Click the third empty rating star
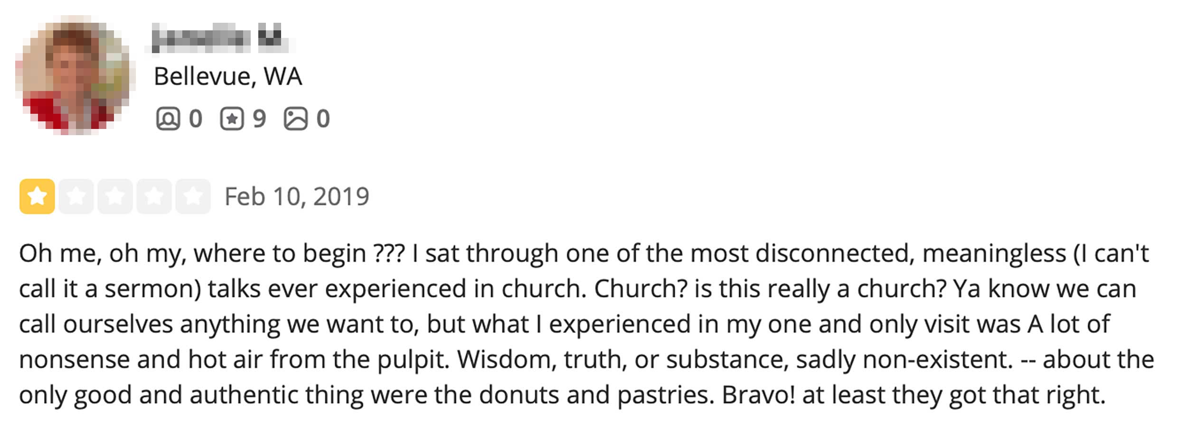 (115, 196)
